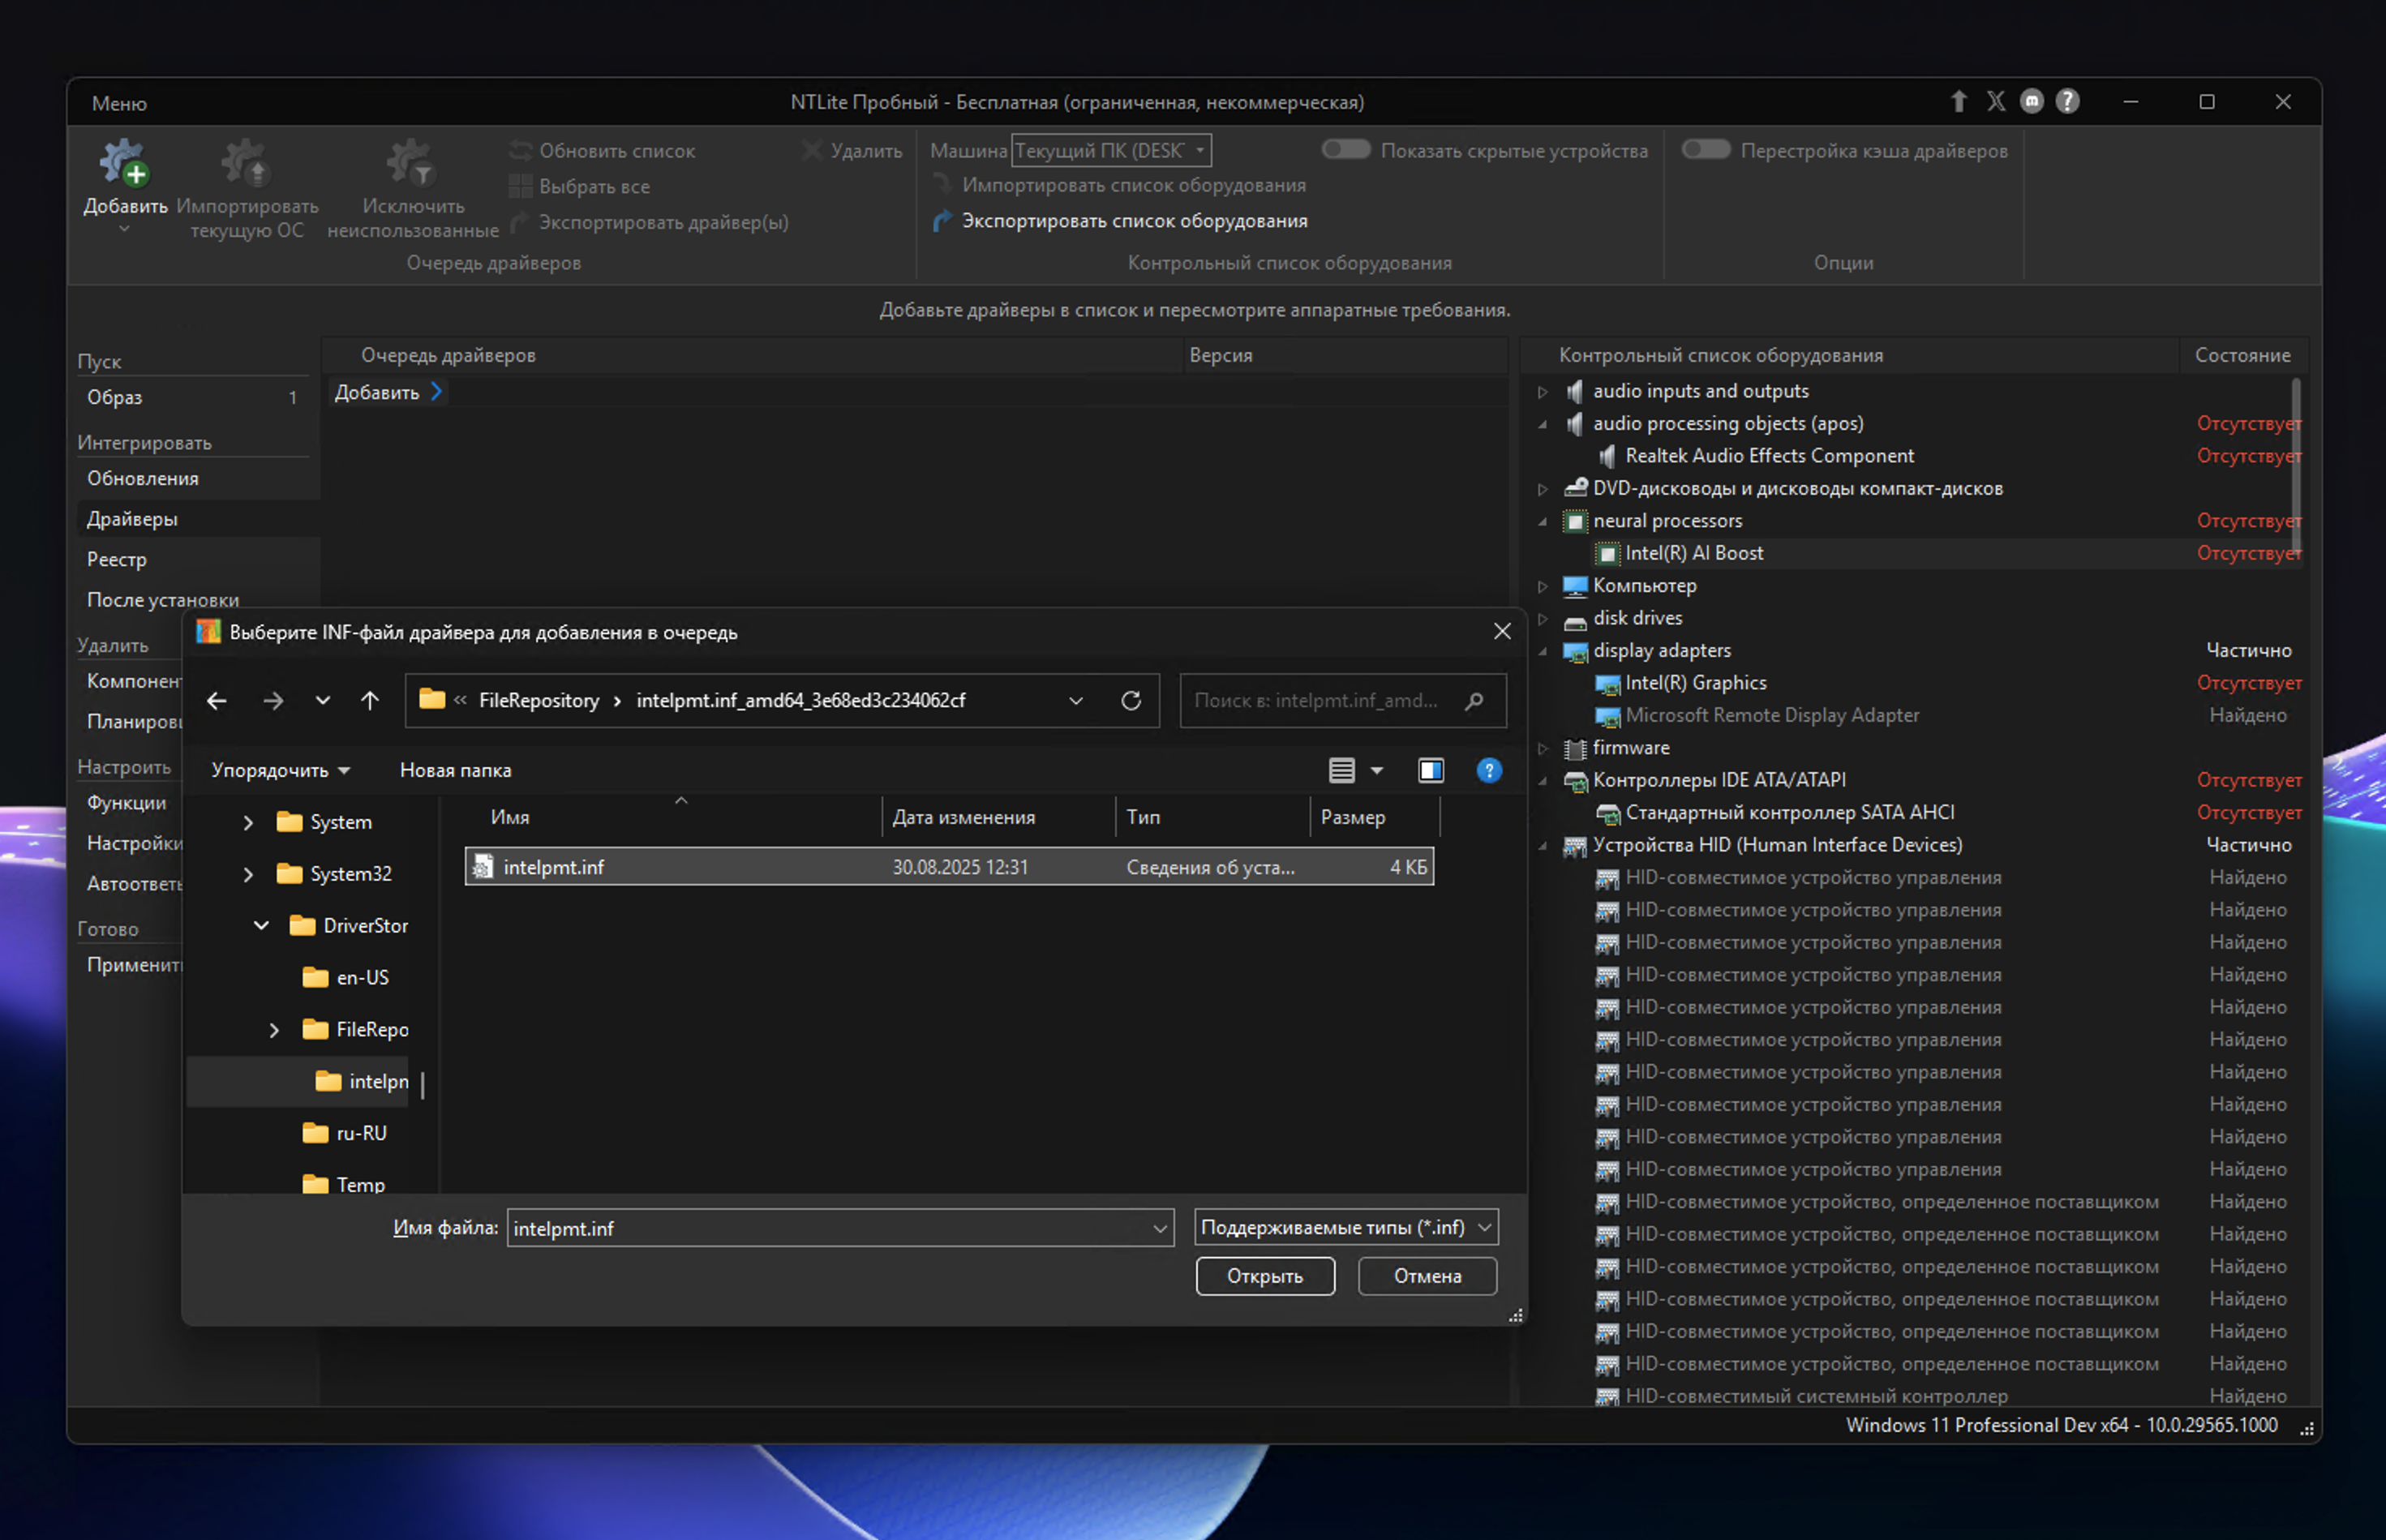2386x1540 pixels.
Task: Enable Show hidden devices toggle
Action: coord(1345,150)
